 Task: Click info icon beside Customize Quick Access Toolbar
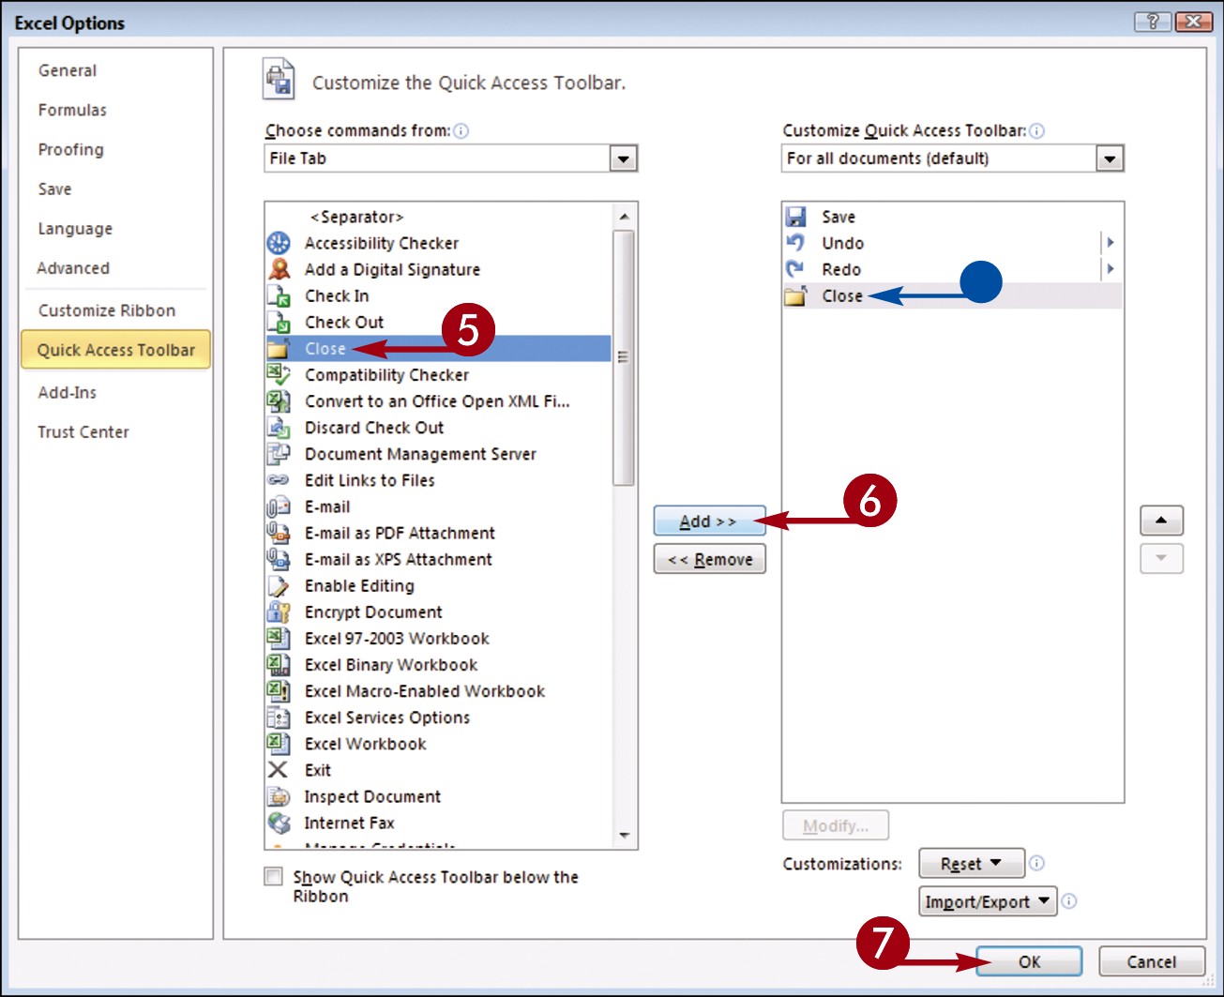coord(1036,131)
